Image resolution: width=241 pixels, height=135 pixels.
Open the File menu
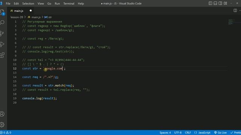(x=8, y=3)
